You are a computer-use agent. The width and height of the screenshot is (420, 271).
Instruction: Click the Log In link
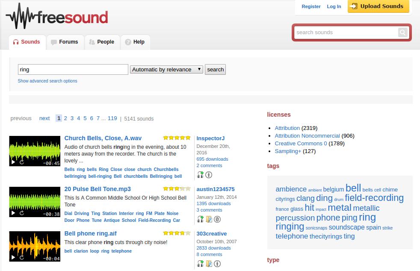coord(334,6)
